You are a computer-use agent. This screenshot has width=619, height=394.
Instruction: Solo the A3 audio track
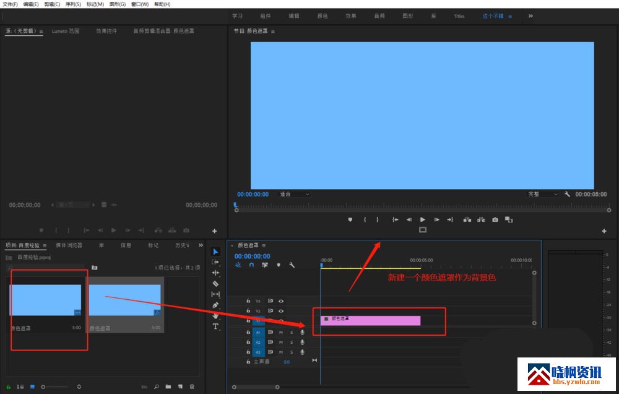(x=292, y=352)
